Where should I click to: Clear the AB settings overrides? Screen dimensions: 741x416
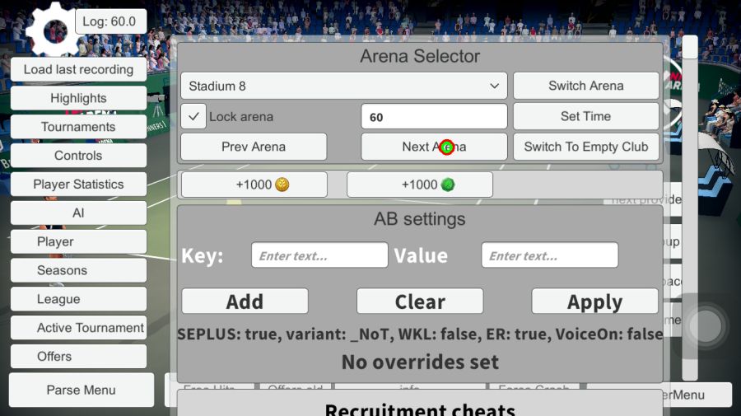coord(419,301)
